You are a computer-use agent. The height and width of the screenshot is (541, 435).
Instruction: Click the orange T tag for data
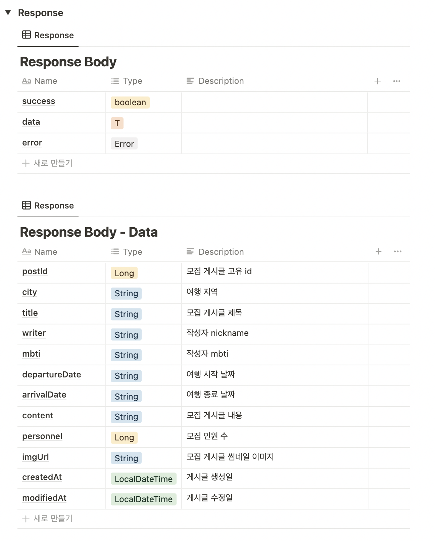117,123
